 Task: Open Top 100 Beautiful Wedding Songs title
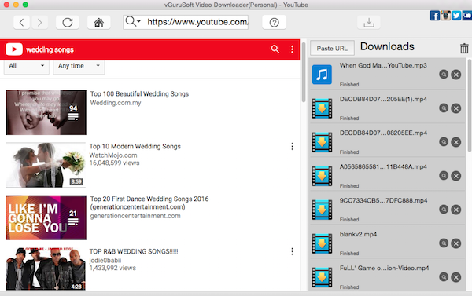pyautogui.click(x=139, y=93)
